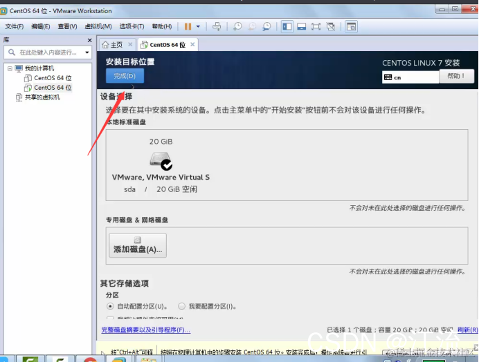479x362 pixels.
Task: Click the 帮助! help button
Action: 456,76
